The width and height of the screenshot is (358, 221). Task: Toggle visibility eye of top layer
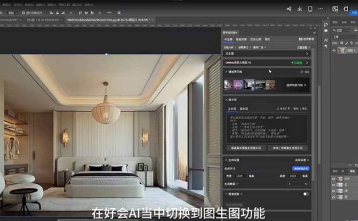334,51
